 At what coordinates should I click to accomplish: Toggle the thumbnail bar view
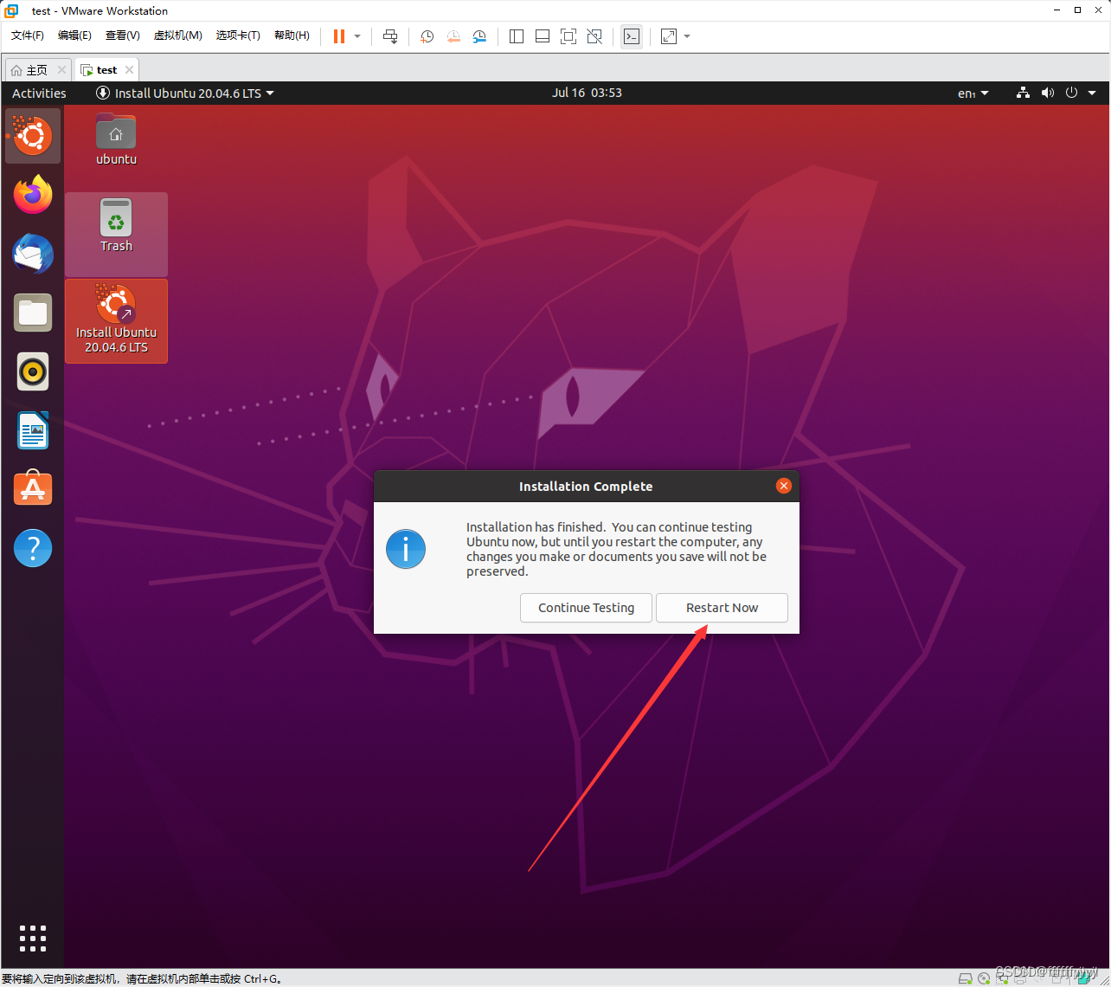coord(543,36)
